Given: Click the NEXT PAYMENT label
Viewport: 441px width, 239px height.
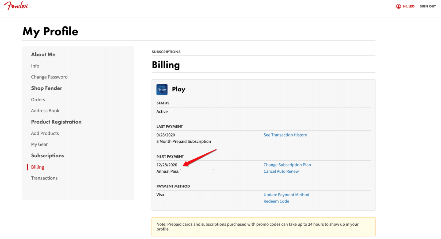Looking at the screenshot, I should coord(170,156).
